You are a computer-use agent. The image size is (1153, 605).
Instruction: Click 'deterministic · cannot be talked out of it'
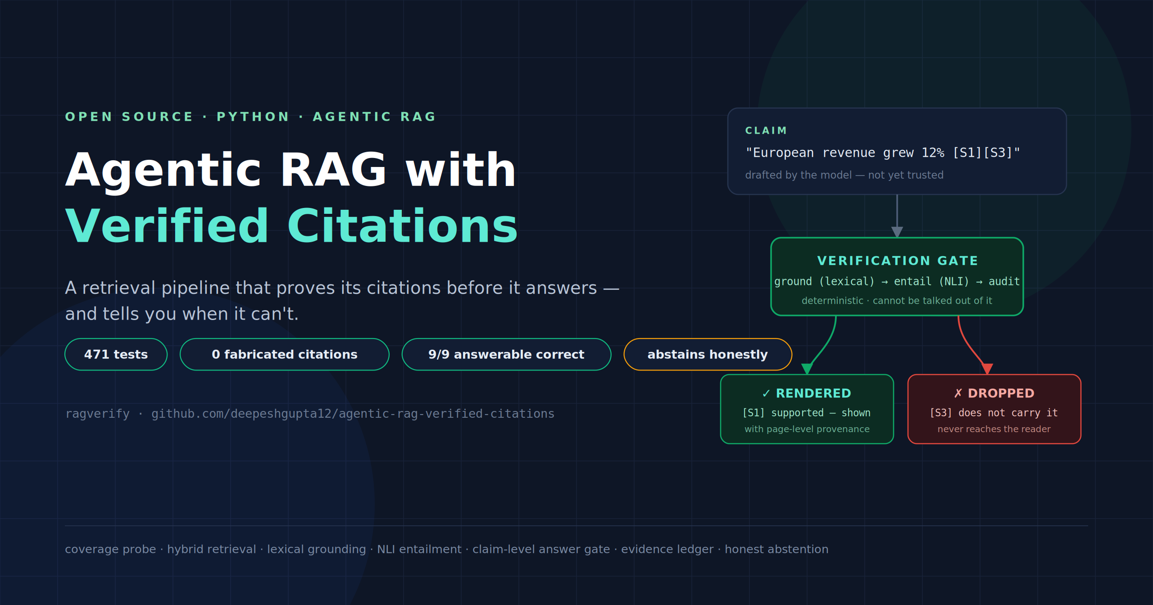(897, 301)
